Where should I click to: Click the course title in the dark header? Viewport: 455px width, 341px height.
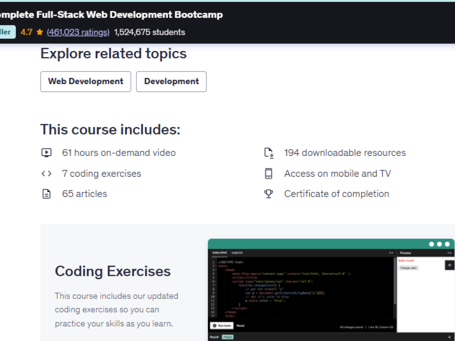tap(111, 15)
